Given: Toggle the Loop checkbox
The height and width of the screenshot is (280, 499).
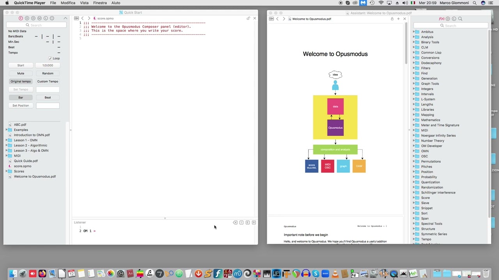Looking at the screenshot, I should point(50,58).
